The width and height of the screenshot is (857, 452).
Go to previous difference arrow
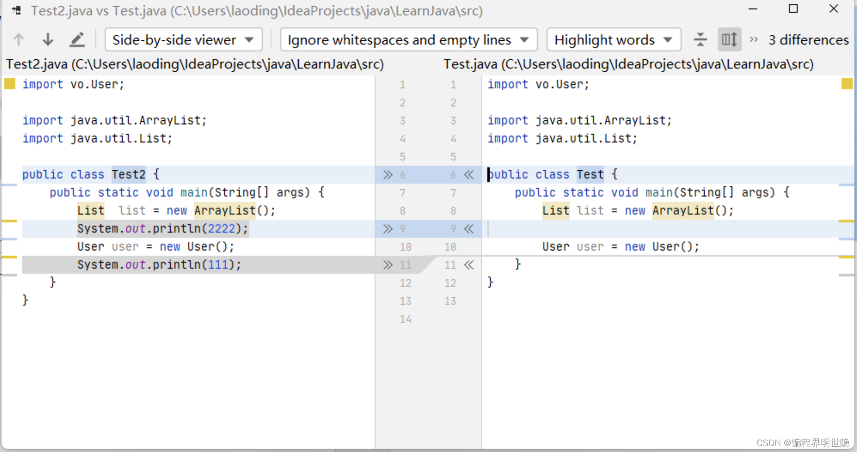pos(19,40)
